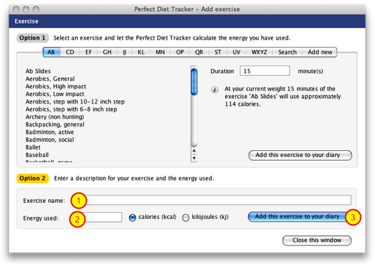Screen dimensions: 375x267
Task: Switch to the GH tab
Action: click(x=107, y=52)
